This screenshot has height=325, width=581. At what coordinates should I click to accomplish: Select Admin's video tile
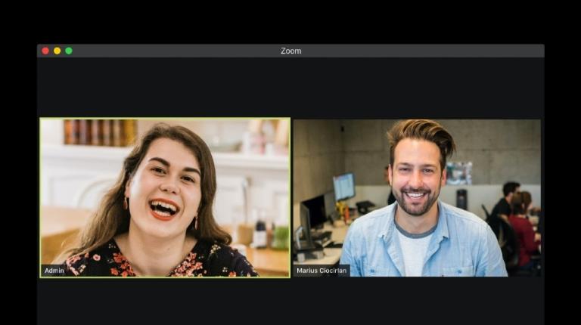point(165,198)
